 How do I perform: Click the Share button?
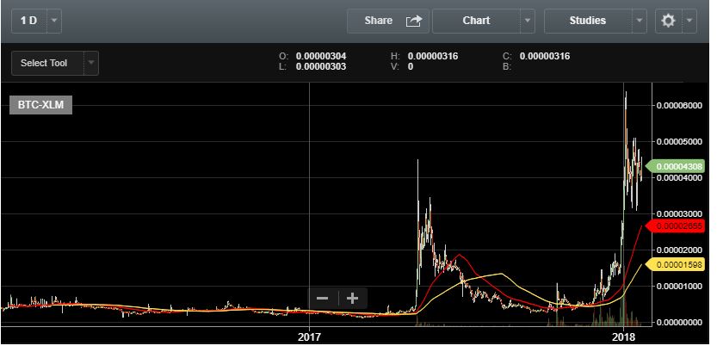[x=387, y=21]
